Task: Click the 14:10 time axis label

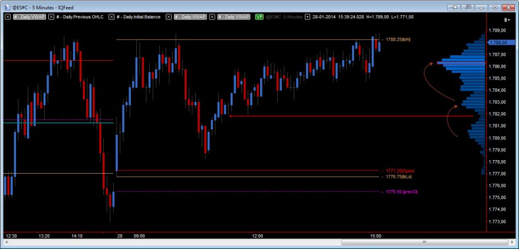Action: [x=77, y=236]
